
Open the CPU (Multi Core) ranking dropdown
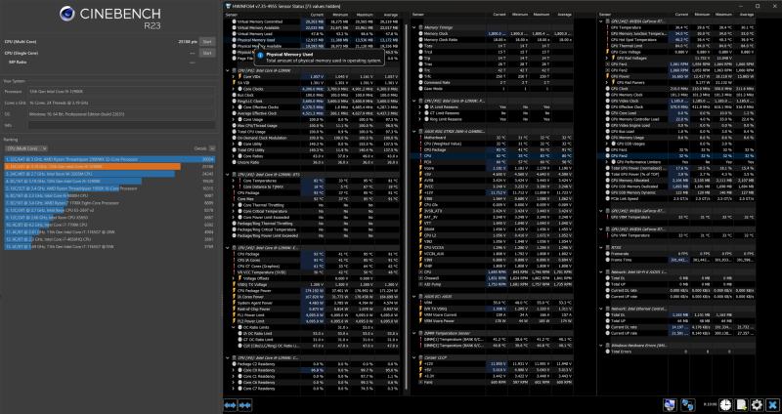(x=26, y=148)
